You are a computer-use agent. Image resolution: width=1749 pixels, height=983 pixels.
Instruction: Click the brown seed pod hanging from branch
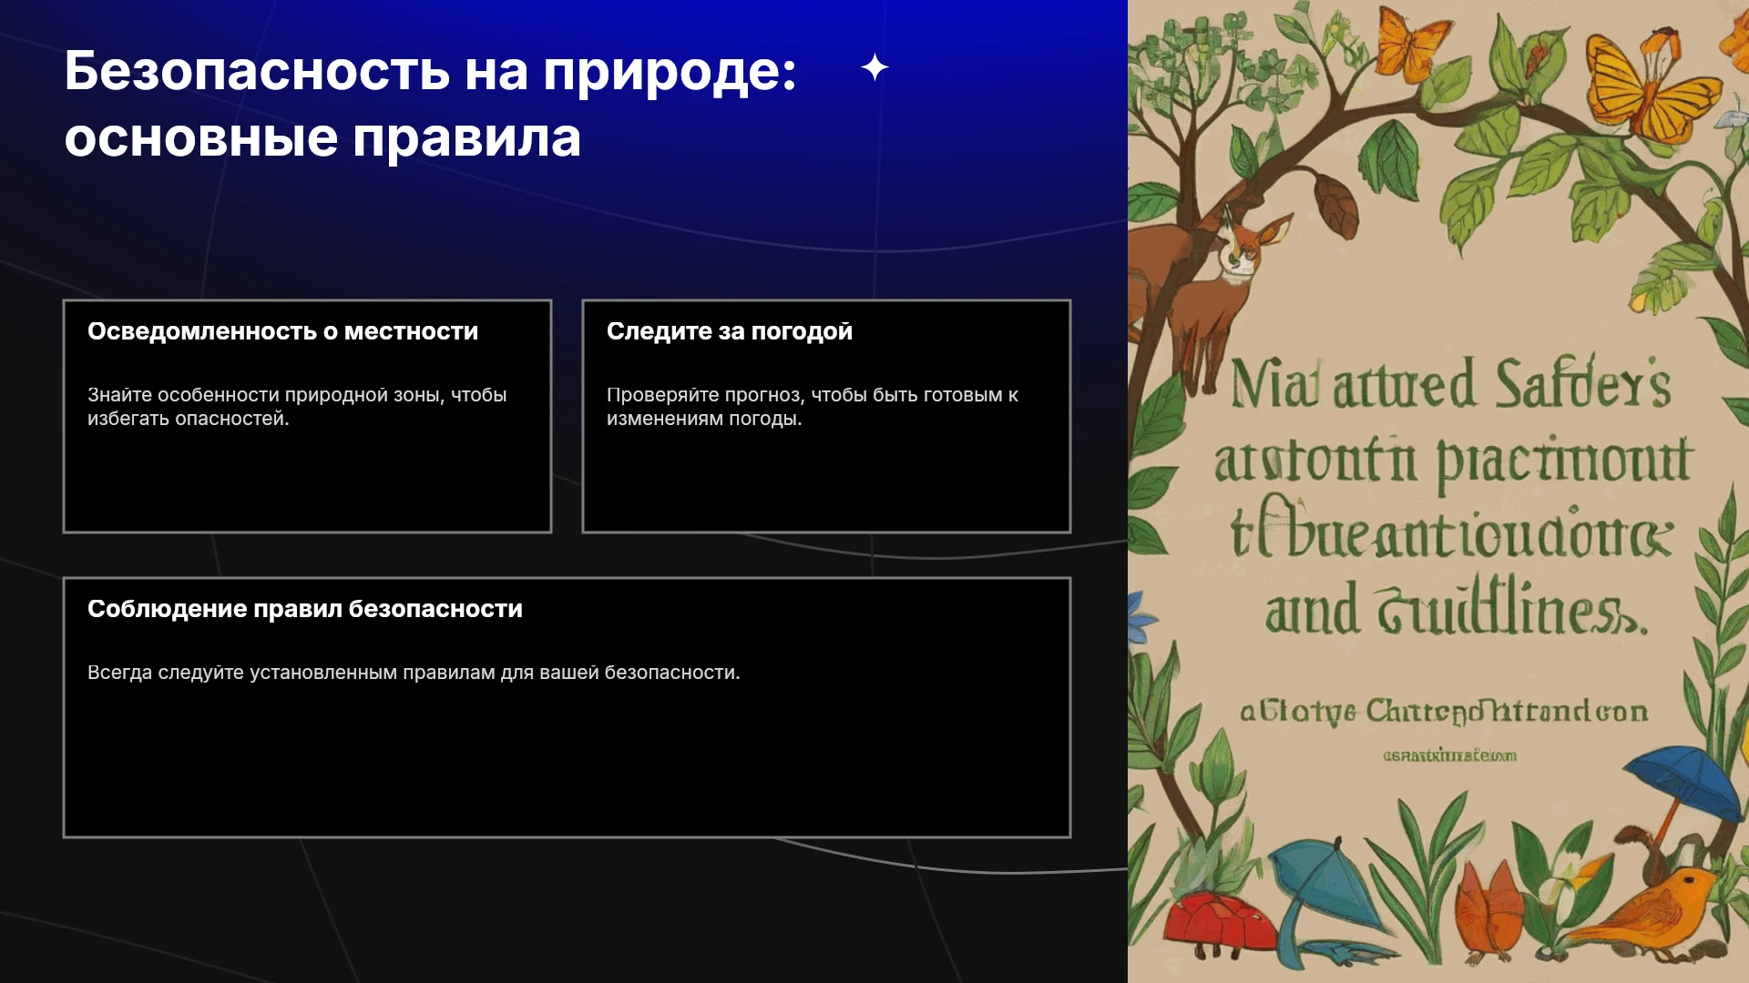point(1335,202)
